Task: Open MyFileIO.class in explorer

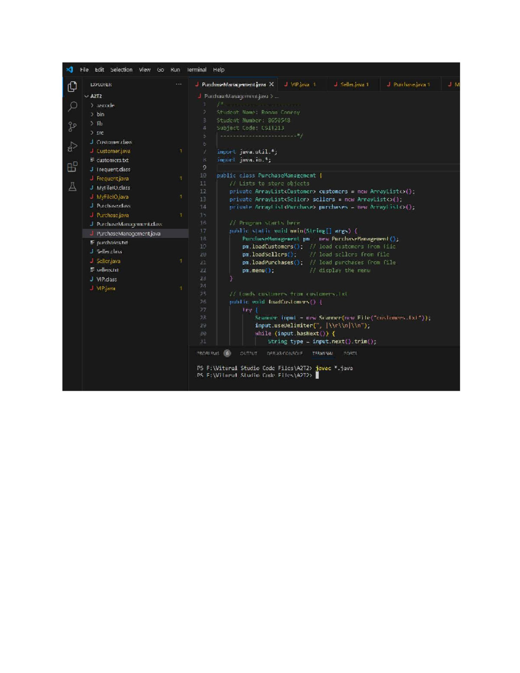Action: [135, 188]
